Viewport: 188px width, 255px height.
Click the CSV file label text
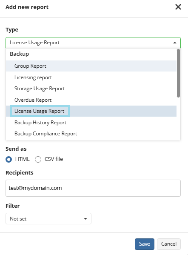(54, 159)
